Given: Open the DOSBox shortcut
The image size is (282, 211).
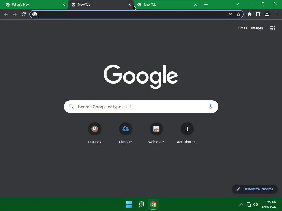Looking at the screenshot, I should [95, 133].
